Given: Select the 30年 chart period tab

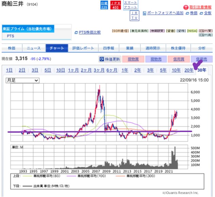Looking at the screenshot, I should click(202, 70).
